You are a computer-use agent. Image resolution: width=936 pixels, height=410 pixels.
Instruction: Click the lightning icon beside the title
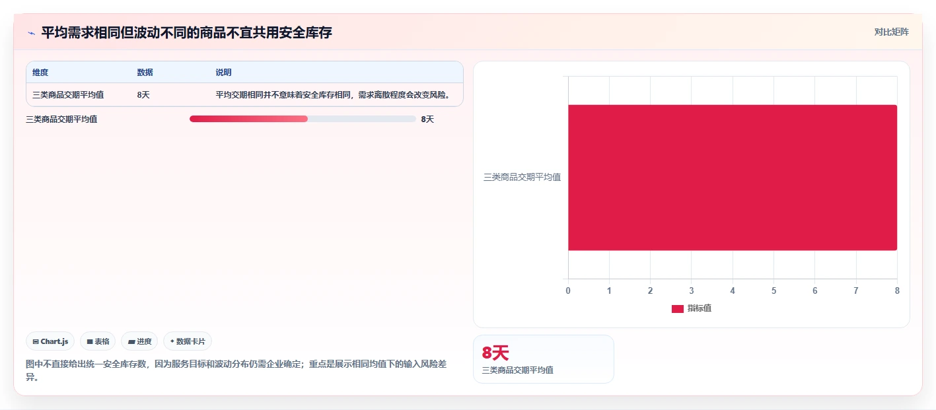pyautogui.click(x=31, y=32)
